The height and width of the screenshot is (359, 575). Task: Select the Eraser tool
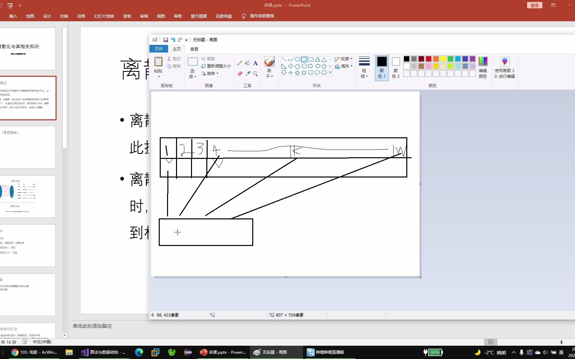240,73
